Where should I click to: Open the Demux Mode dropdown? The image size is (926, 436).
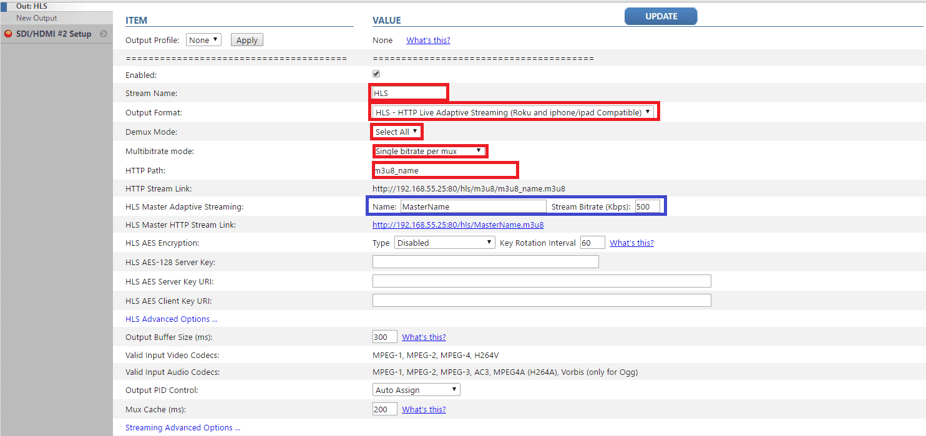point(396,132)
